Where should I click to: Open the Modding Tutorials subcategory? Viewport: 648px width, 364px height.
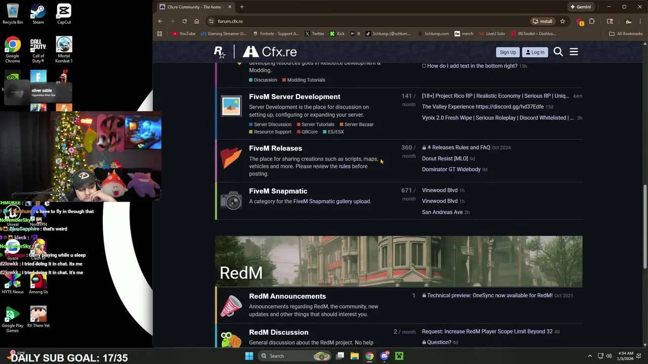click(304, 80)
